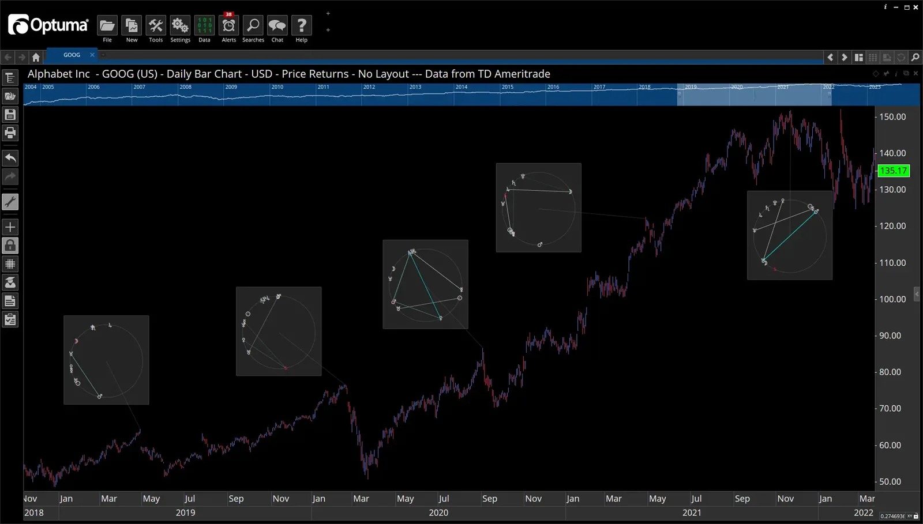Go back with the left arrow
This screenshot has height=524, width=923.
click(x=8, y=56)
